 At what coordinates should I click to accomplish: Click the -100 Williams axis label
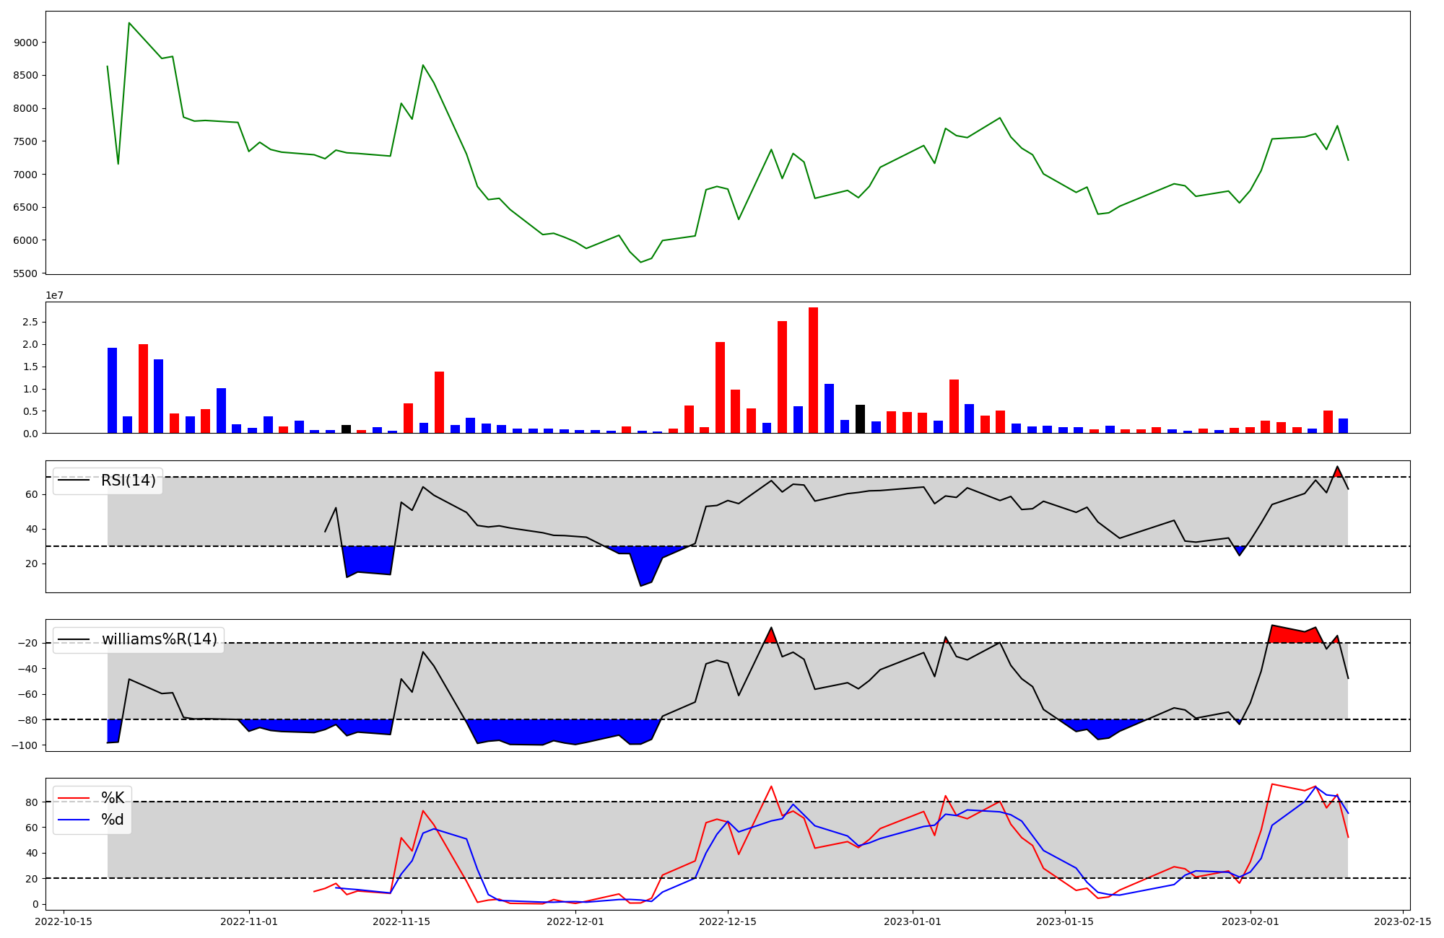pos(23,745)
